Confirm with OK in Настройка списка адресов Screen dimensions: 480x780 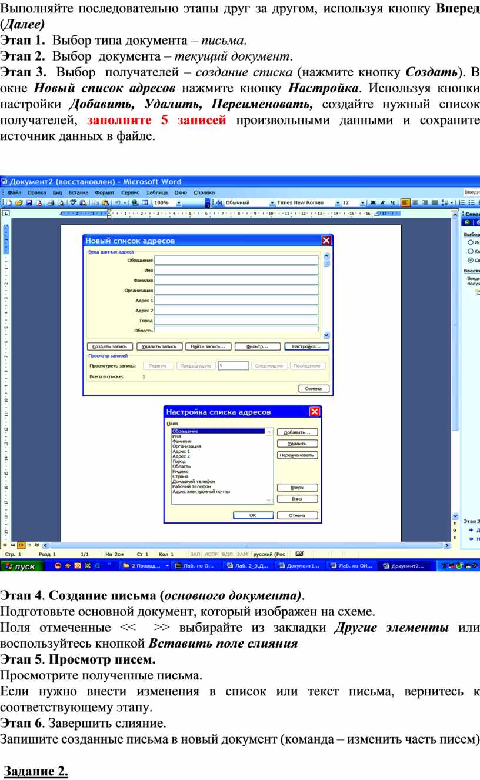(253, 515)
